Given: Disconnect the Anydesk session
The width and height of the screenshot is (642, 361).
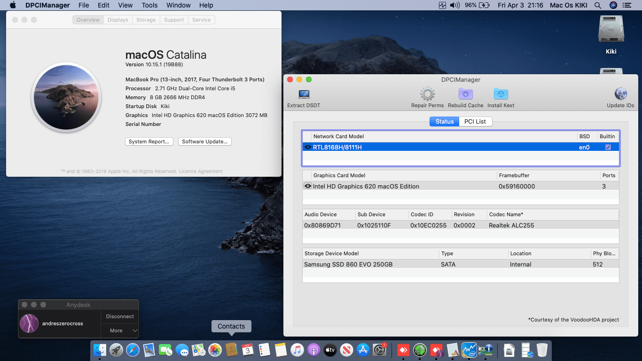Looking at the screenshot, I should point(119,316).
